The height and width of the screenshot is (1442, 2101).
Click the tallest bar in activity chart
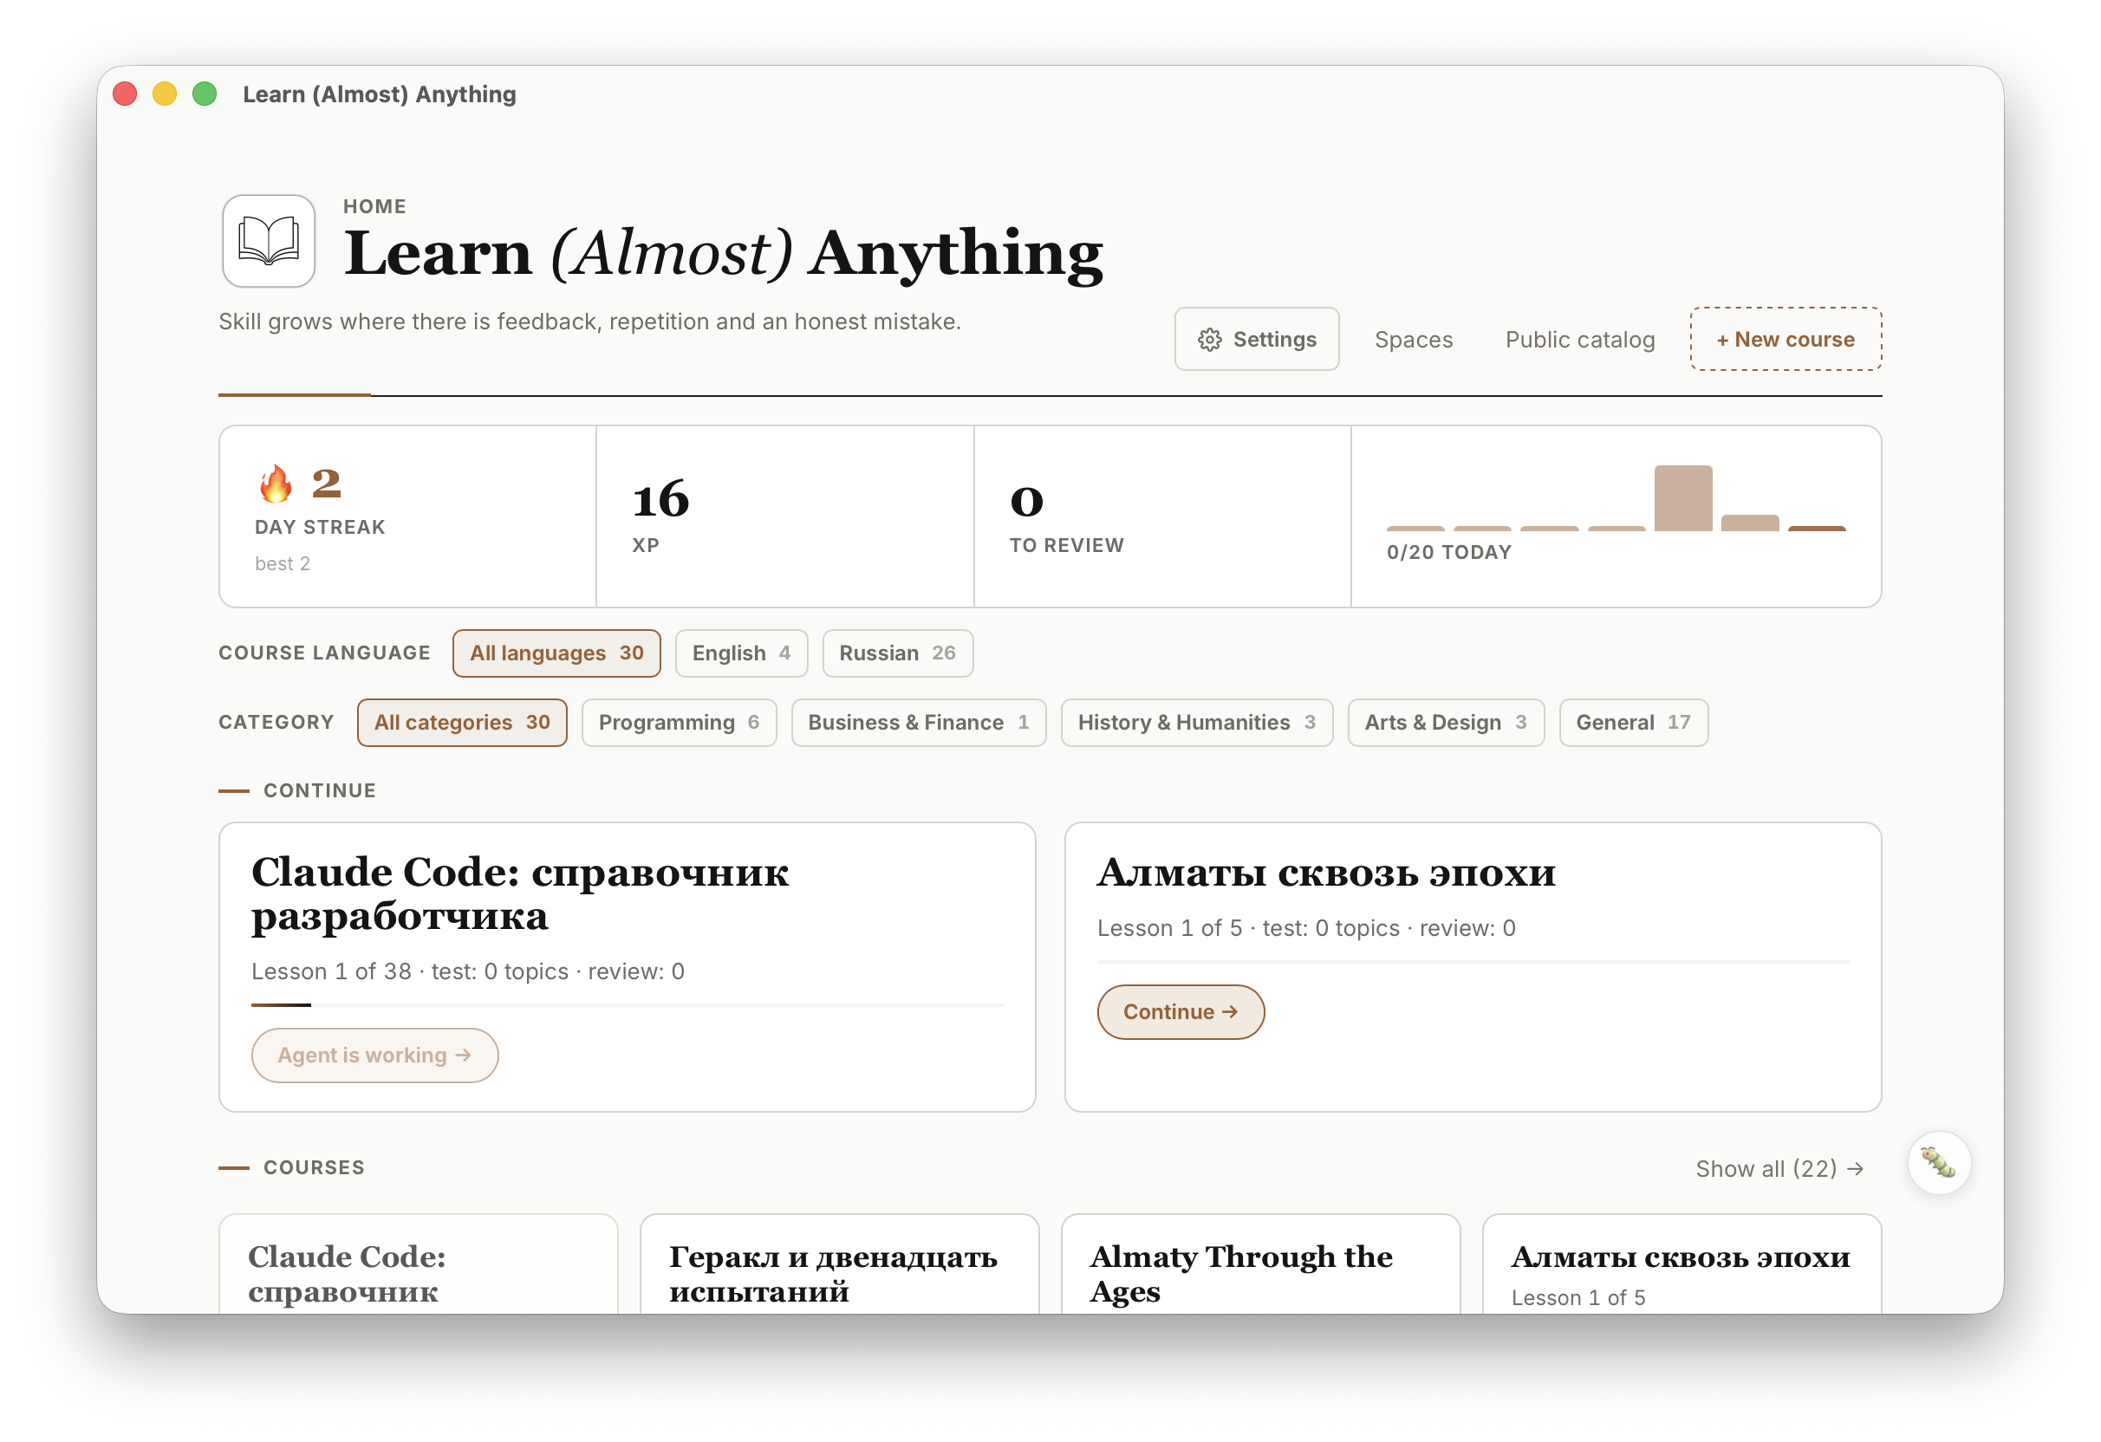[x=1682, y=498]
